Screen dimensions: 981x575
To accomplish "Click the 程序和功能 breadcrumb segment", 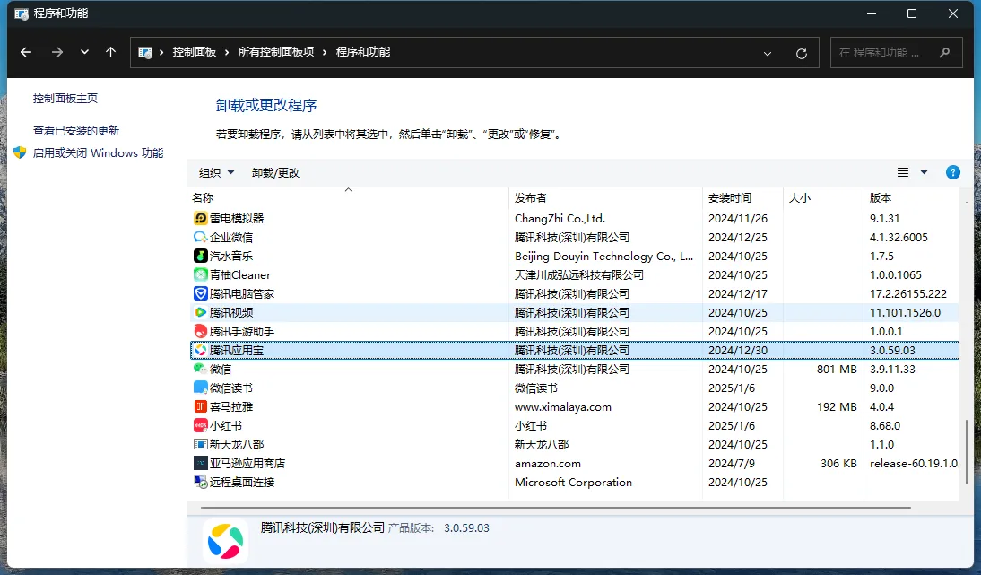I will click(363, 53).
